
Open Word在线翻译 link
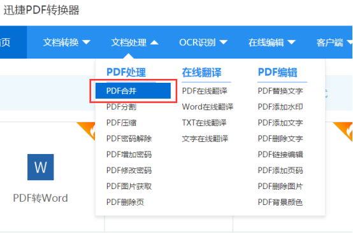coord(208,107)
